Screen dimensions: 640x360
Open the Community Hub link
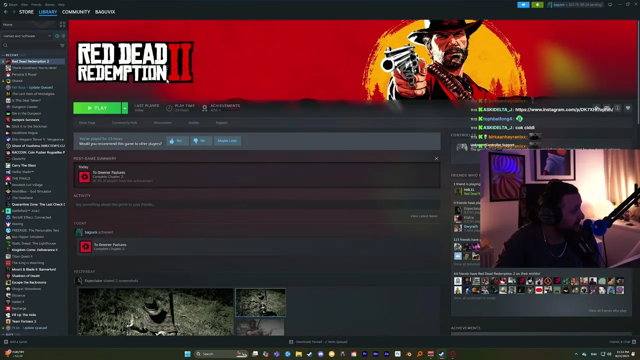(124, 122)
